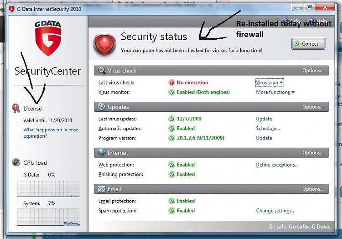This screenshot has height=239, width=342.
Task: Click '20.1.2.6 (9/11/2009)' version text
Action: [x=201, y=138]
